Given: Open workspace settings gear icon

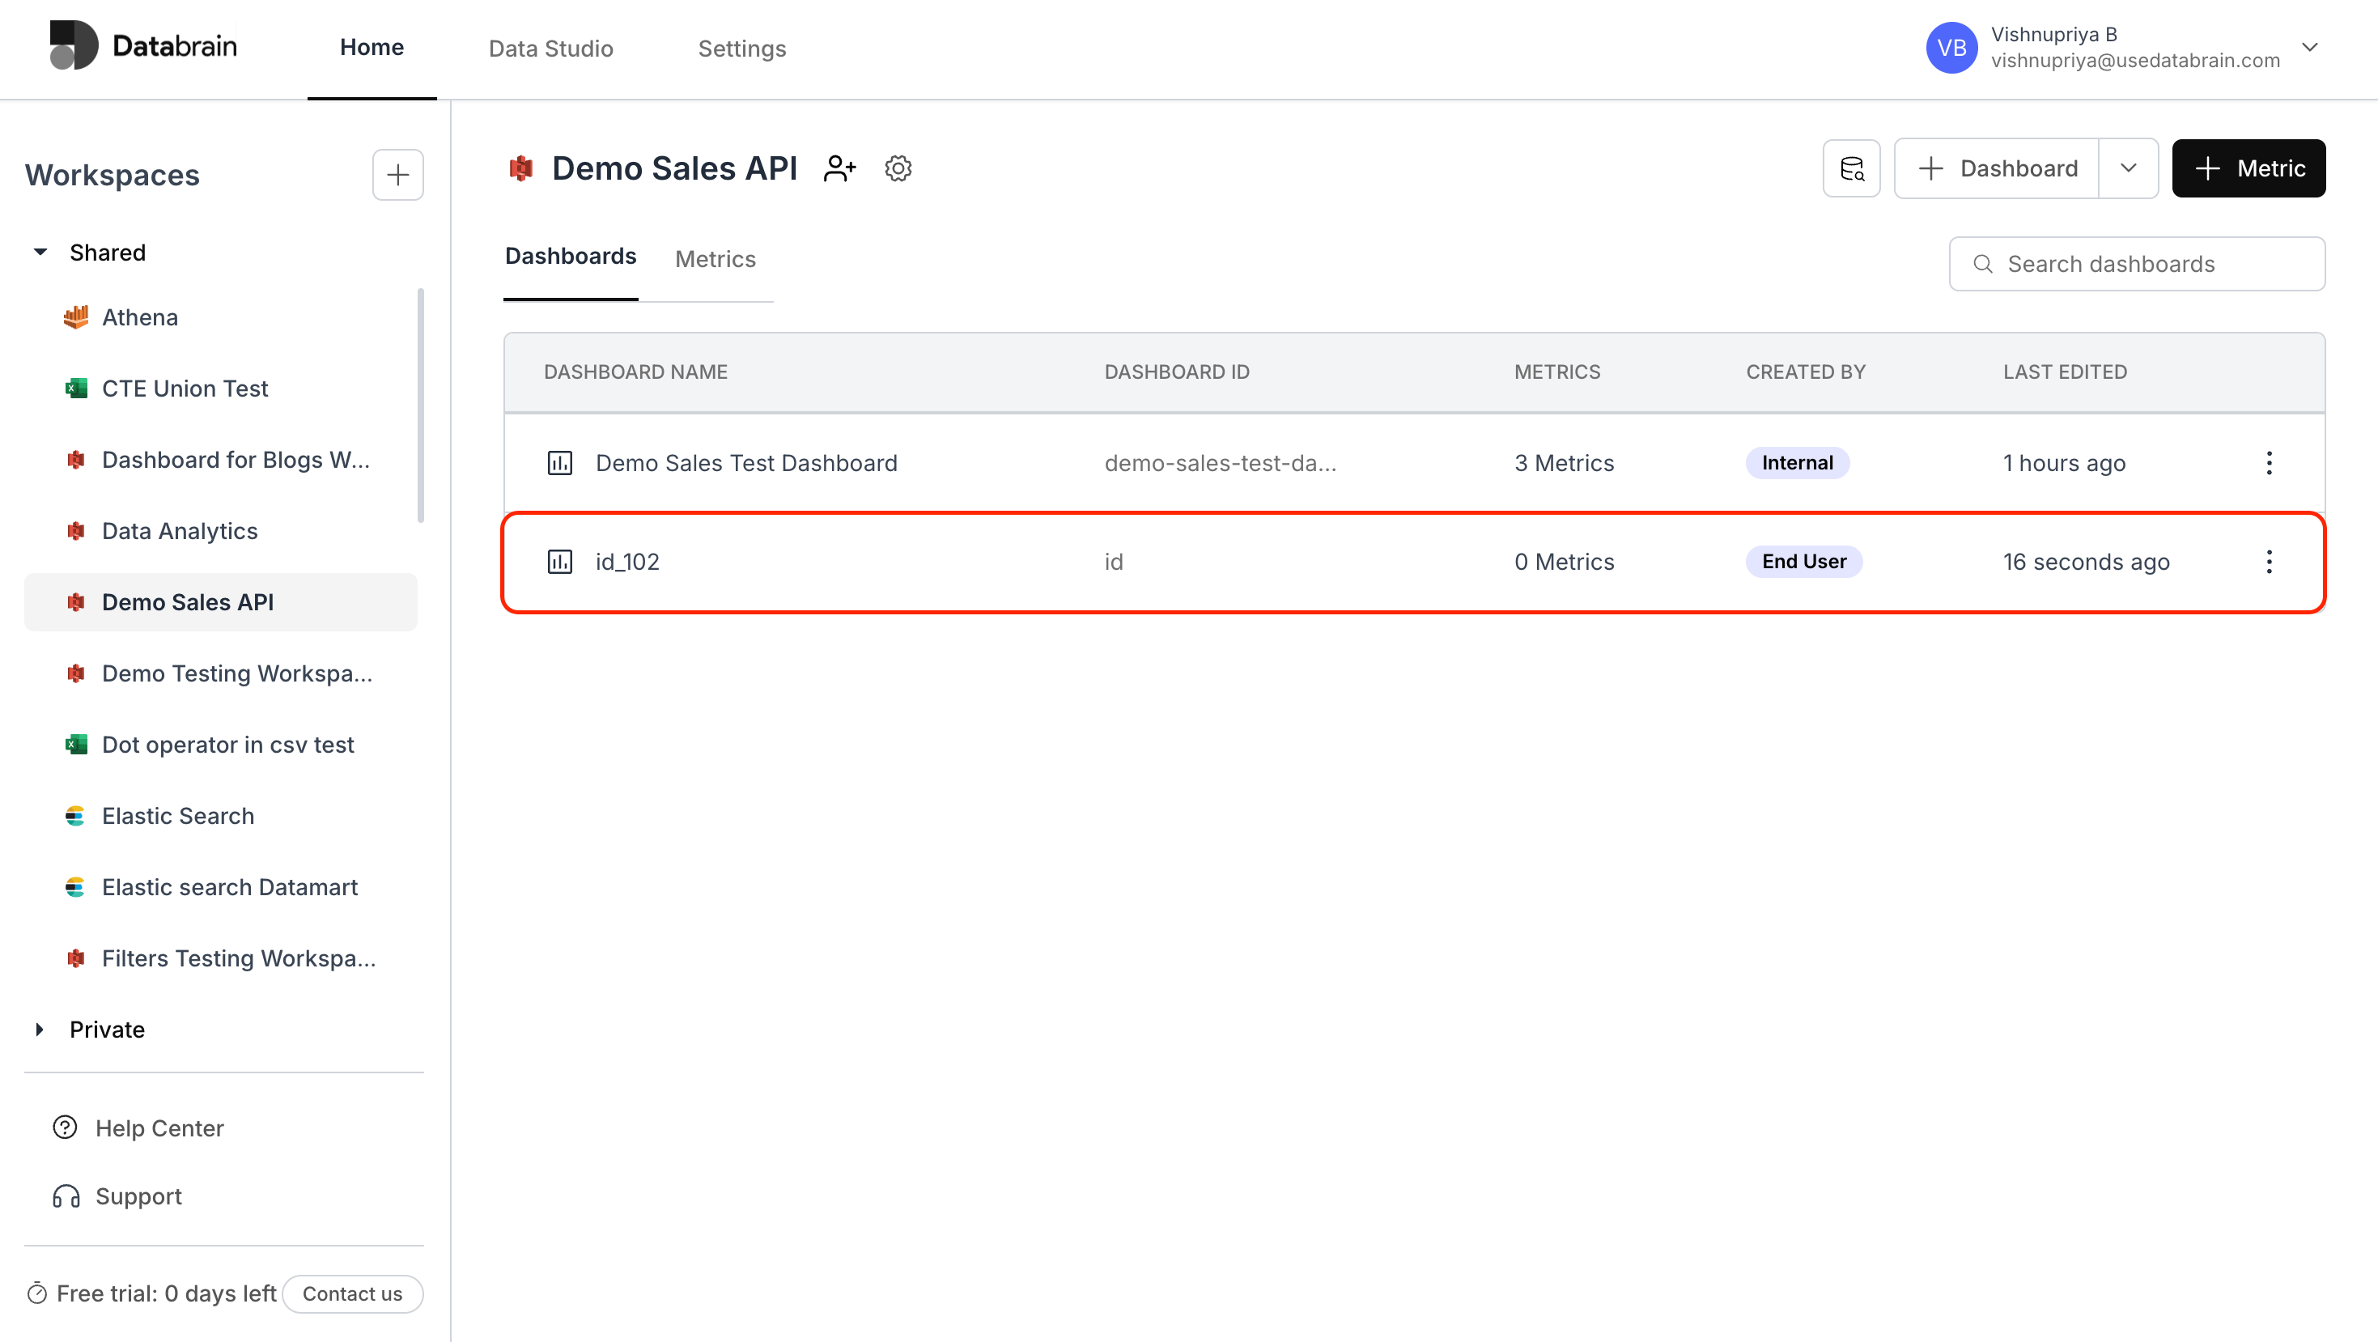Looking at the screenshot, I should click(898, 168).
